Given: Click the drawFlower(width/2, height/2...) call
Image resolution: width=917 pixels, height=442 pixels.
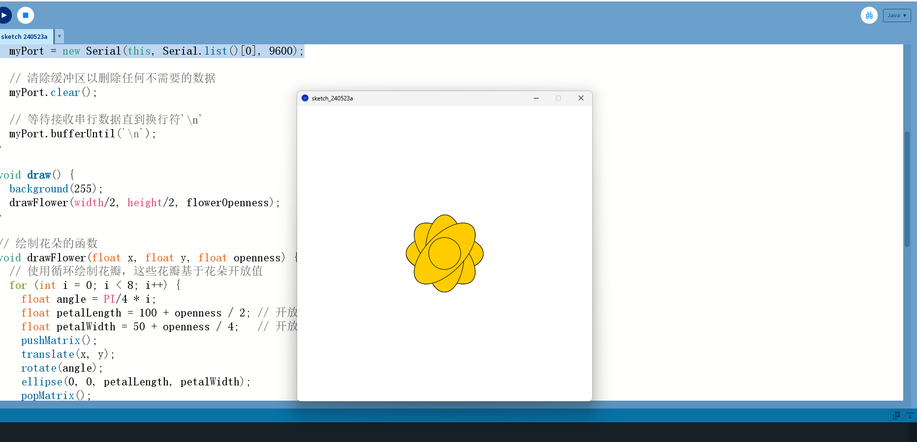Looking at the screenshot, I should pos(145,203).
